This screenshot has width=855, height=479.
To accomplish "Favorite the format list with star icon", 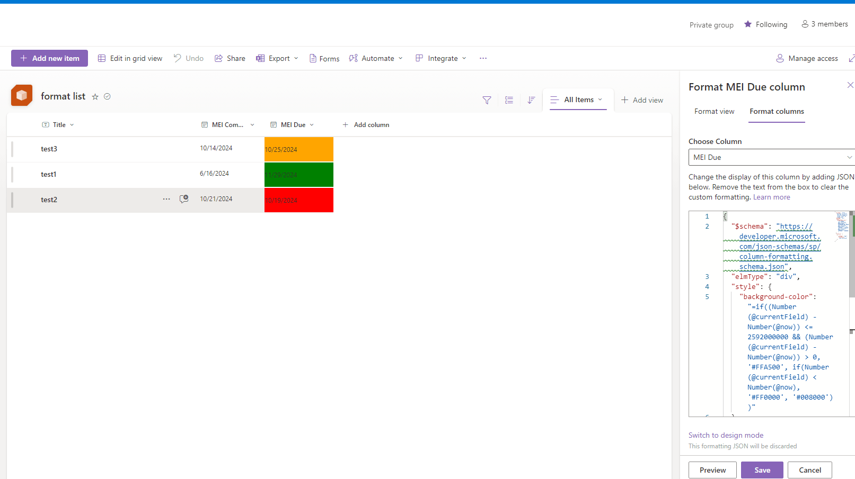I will point(95,96).
